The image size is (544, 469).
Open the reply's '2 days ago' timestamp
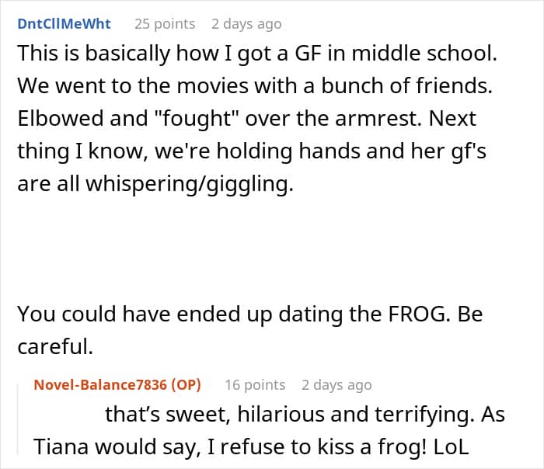click(x=337, y=384)
